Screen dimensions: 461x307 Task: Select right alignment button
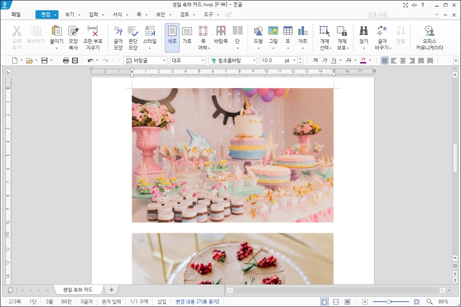[412, 60]
